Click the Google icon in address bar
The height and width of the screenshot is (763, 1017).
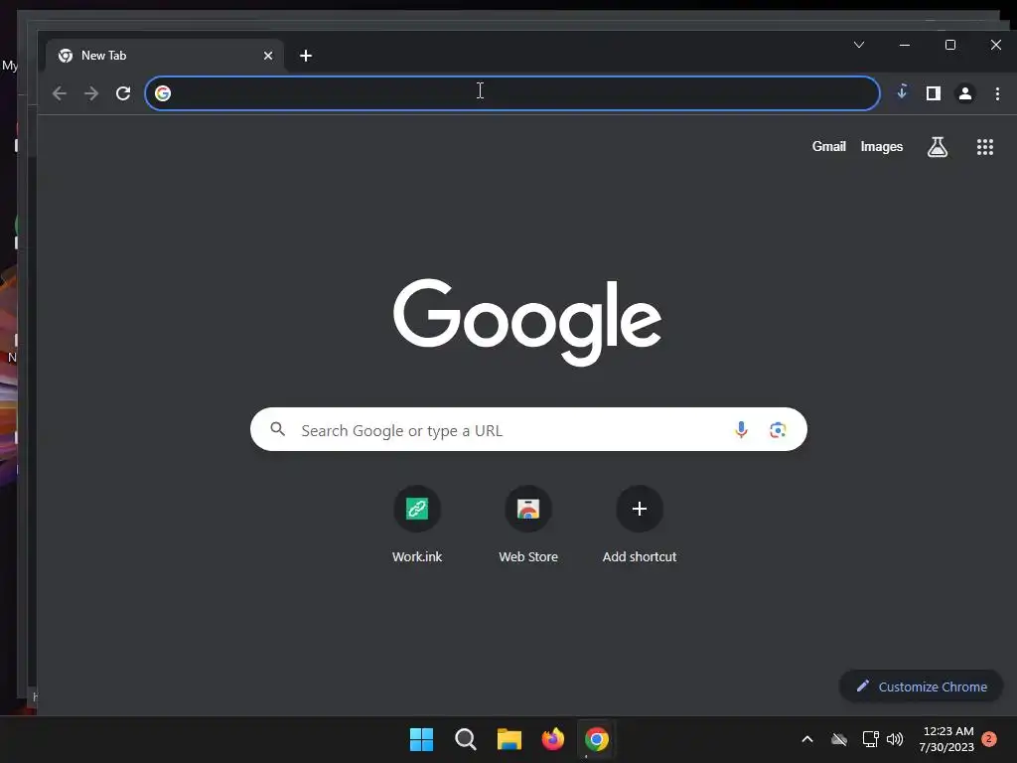coord(163,93)
